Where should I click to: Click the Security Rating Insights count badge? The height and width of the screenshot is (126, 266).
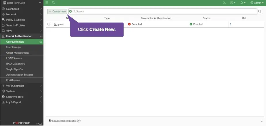click(x=79, y=121)
